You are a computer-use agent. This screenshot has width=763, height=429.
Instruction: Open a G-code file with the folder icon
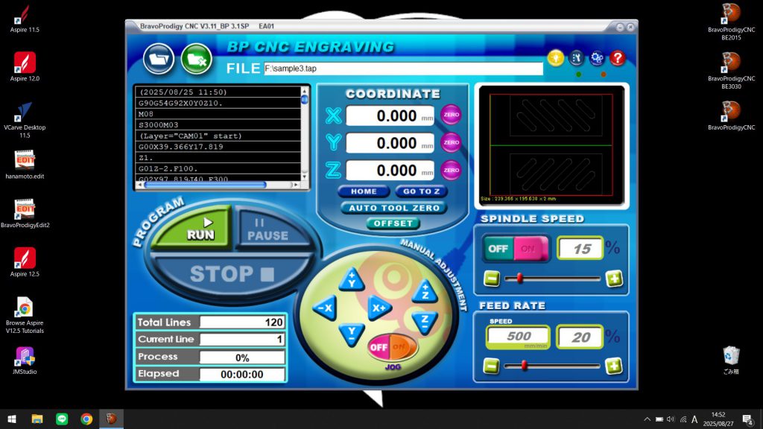coord(159,59)
